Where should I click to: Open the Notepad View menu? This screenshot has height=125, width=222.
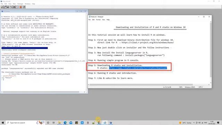coord(103,20)
